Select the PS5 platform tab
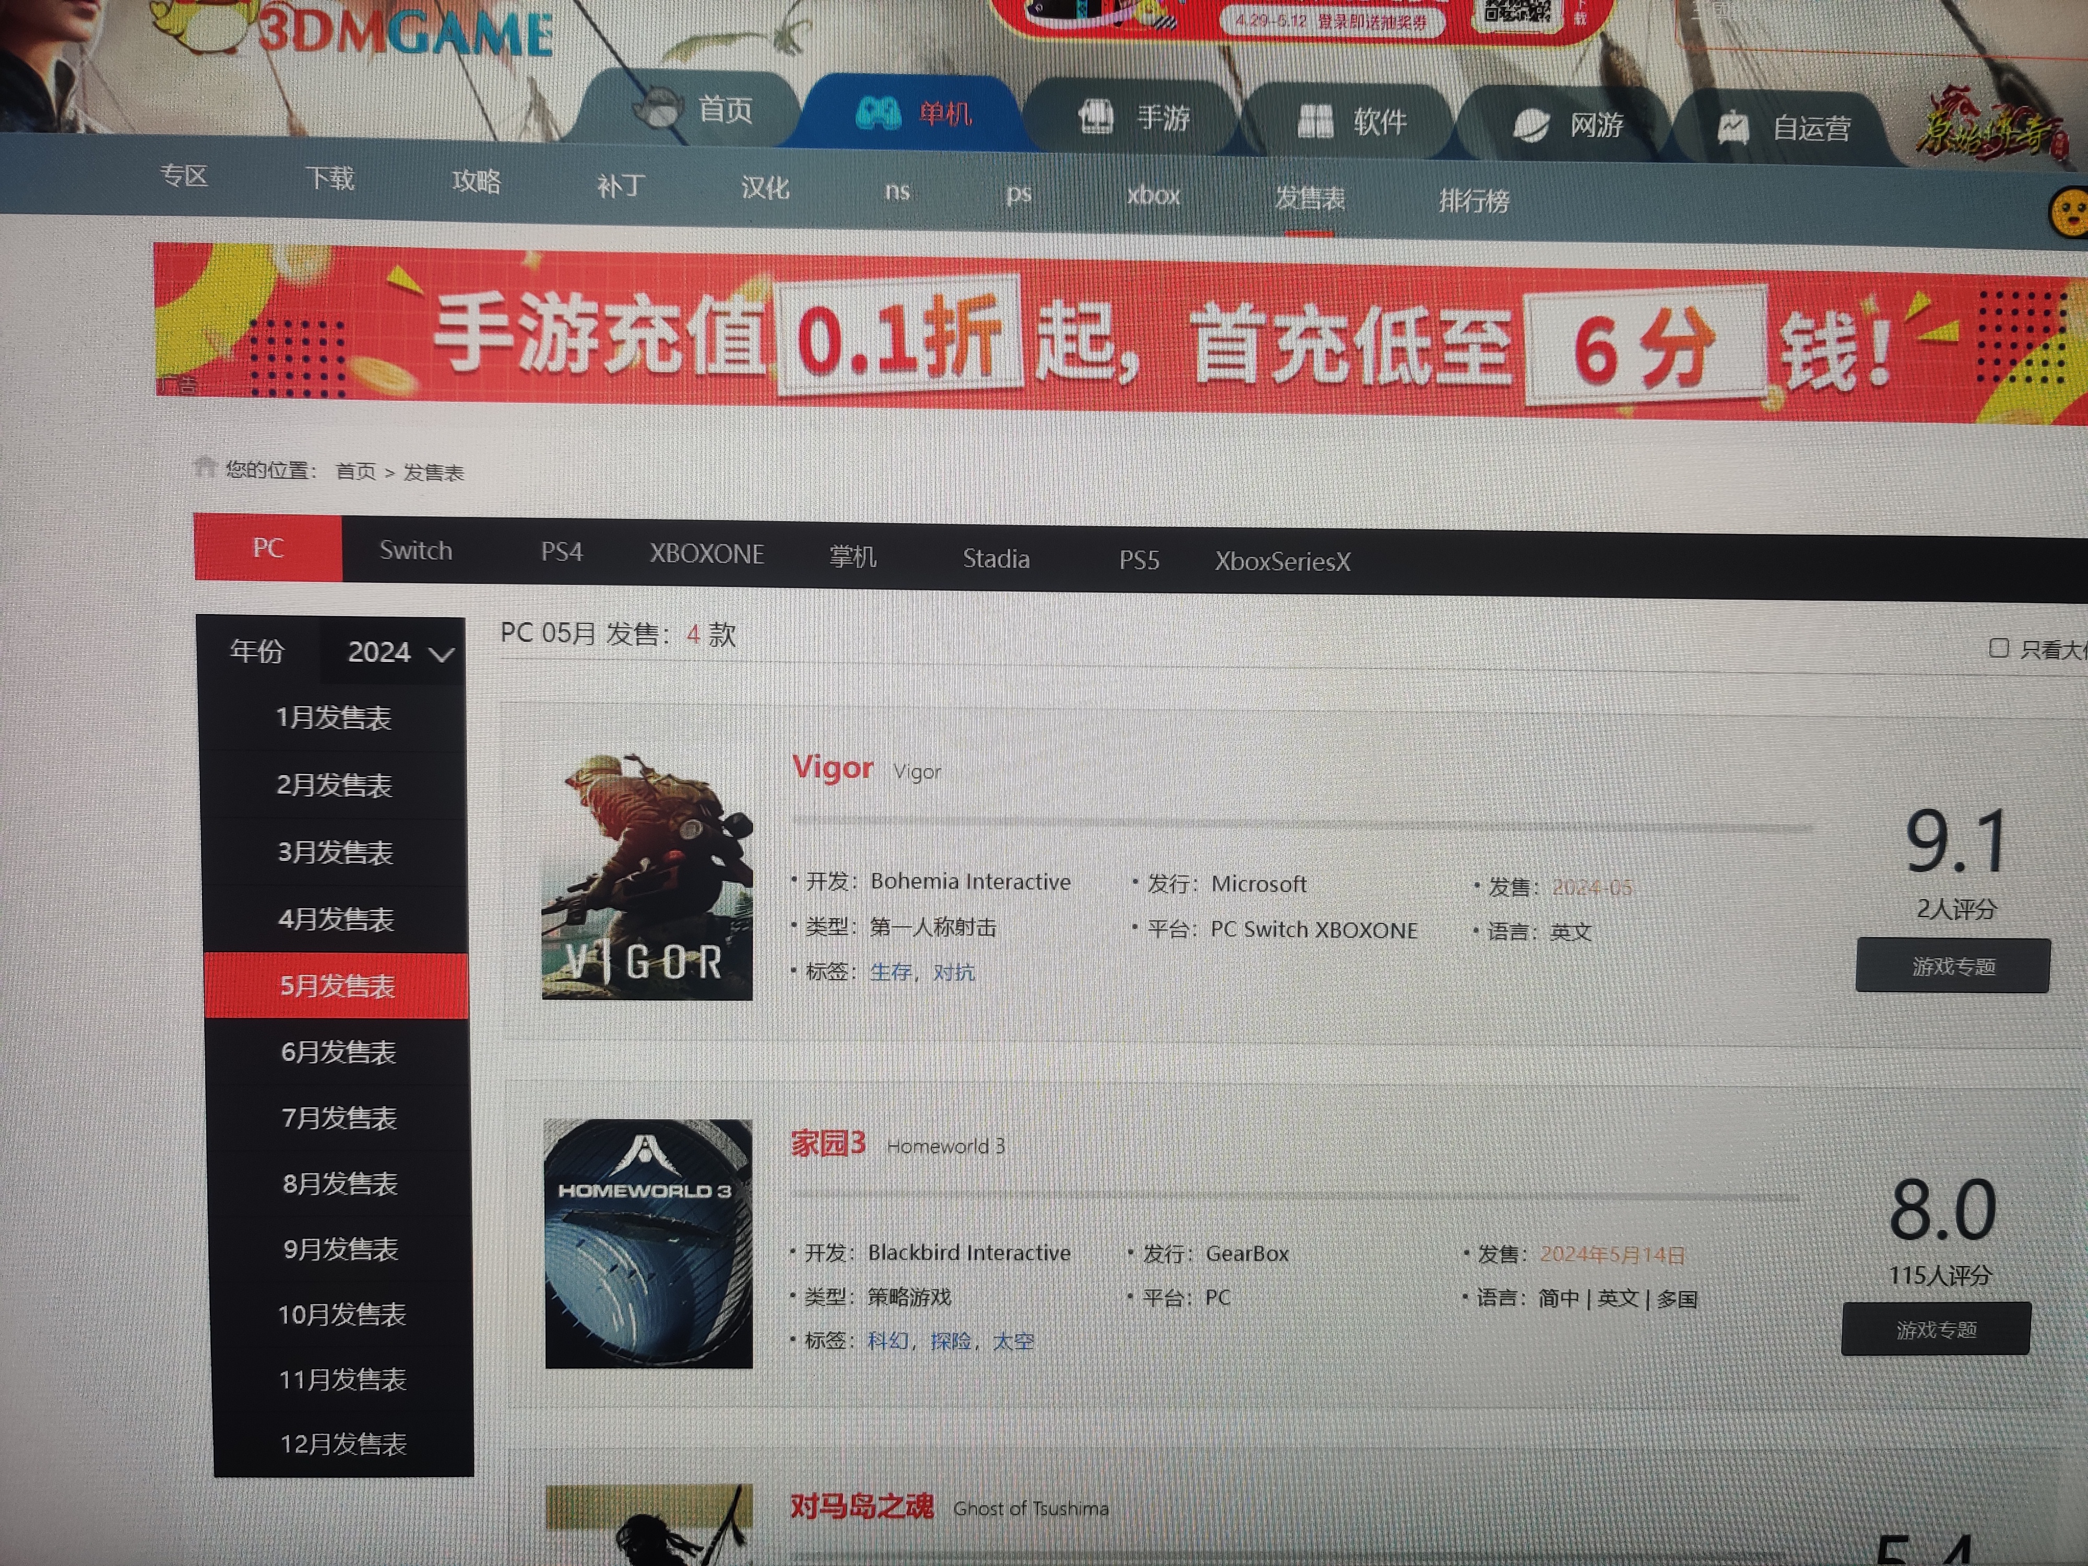2088x1566 pixels. click(x=1138, y=561)
